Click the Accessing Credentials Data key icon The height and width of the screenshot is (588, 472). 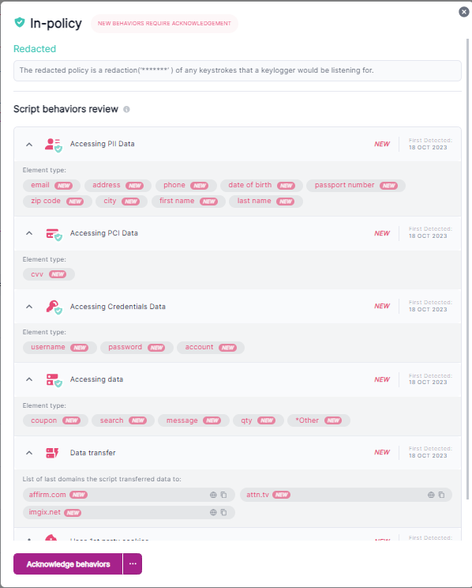pyautogui.click(x=54, y=307)
